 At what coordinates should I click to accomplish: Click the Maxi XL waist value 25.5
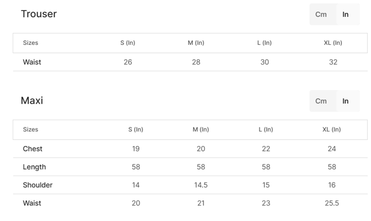(332, 203)
